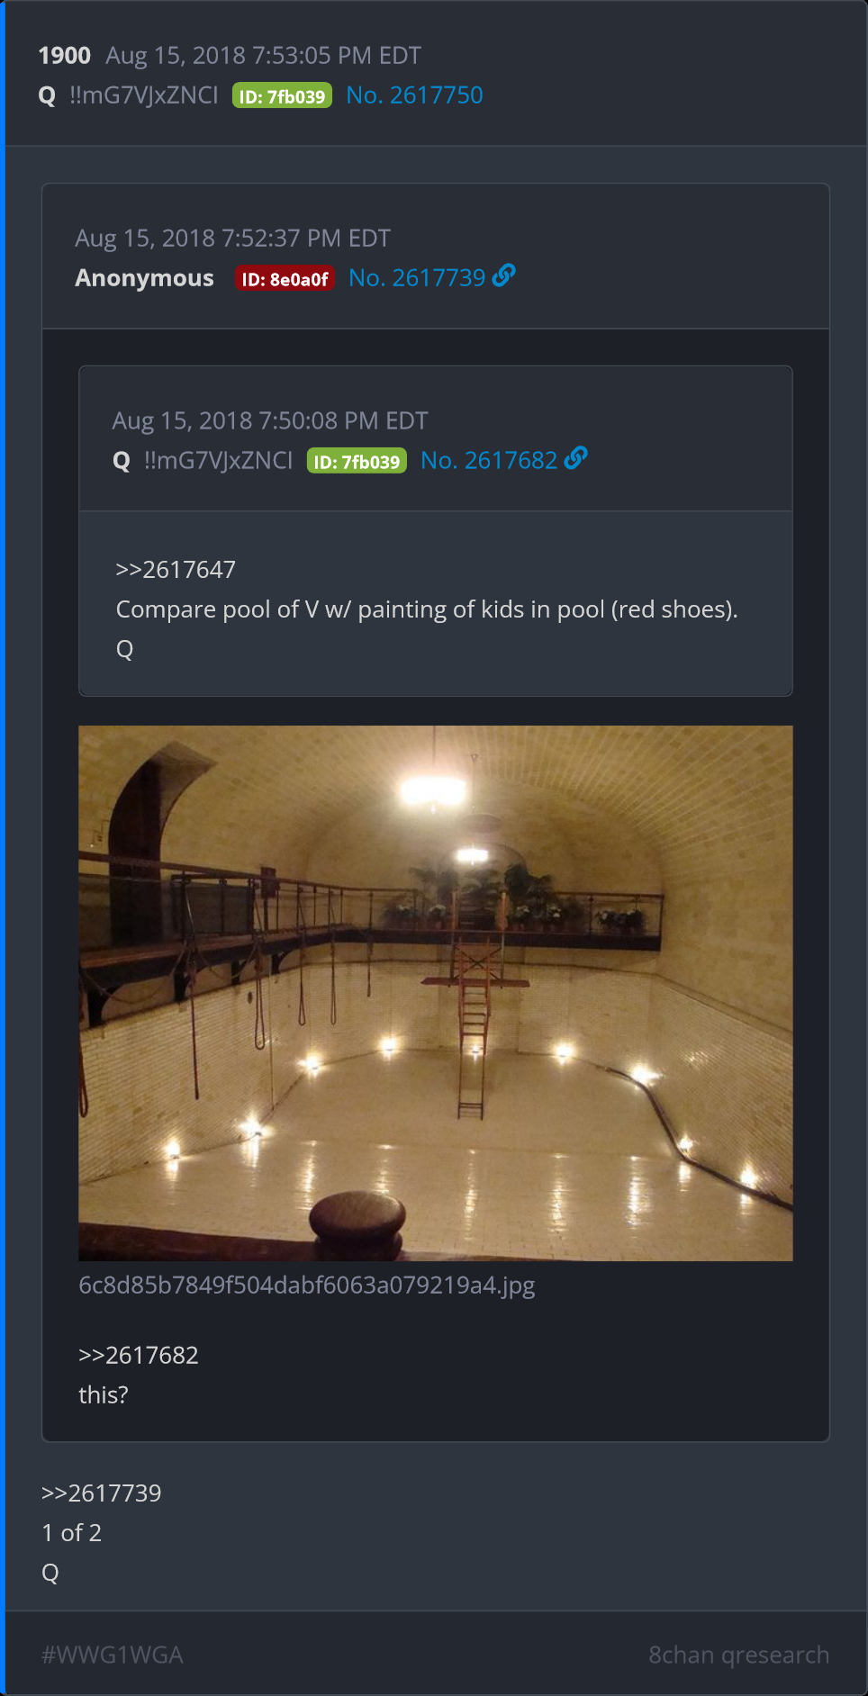Click the red ID: 8e0a0f badge
This screenshot has width=868, height=1696.
285,278
